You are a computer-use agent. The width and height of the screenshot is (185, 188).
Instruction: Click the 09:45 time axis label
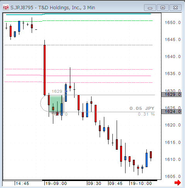point(115,183)
